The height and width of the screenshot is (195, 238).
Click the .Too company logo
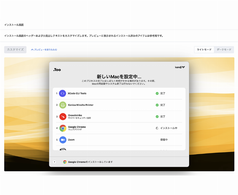coord(57,69)
